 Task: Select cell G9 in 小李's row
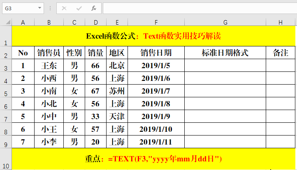pos(225,142)
